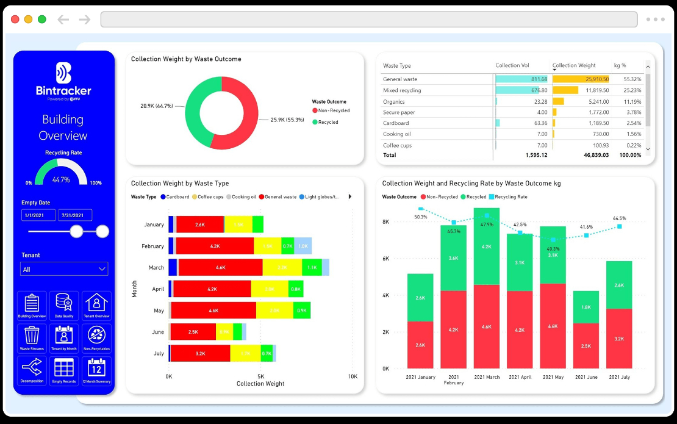Filter by General waste legend item

(278, 197)
